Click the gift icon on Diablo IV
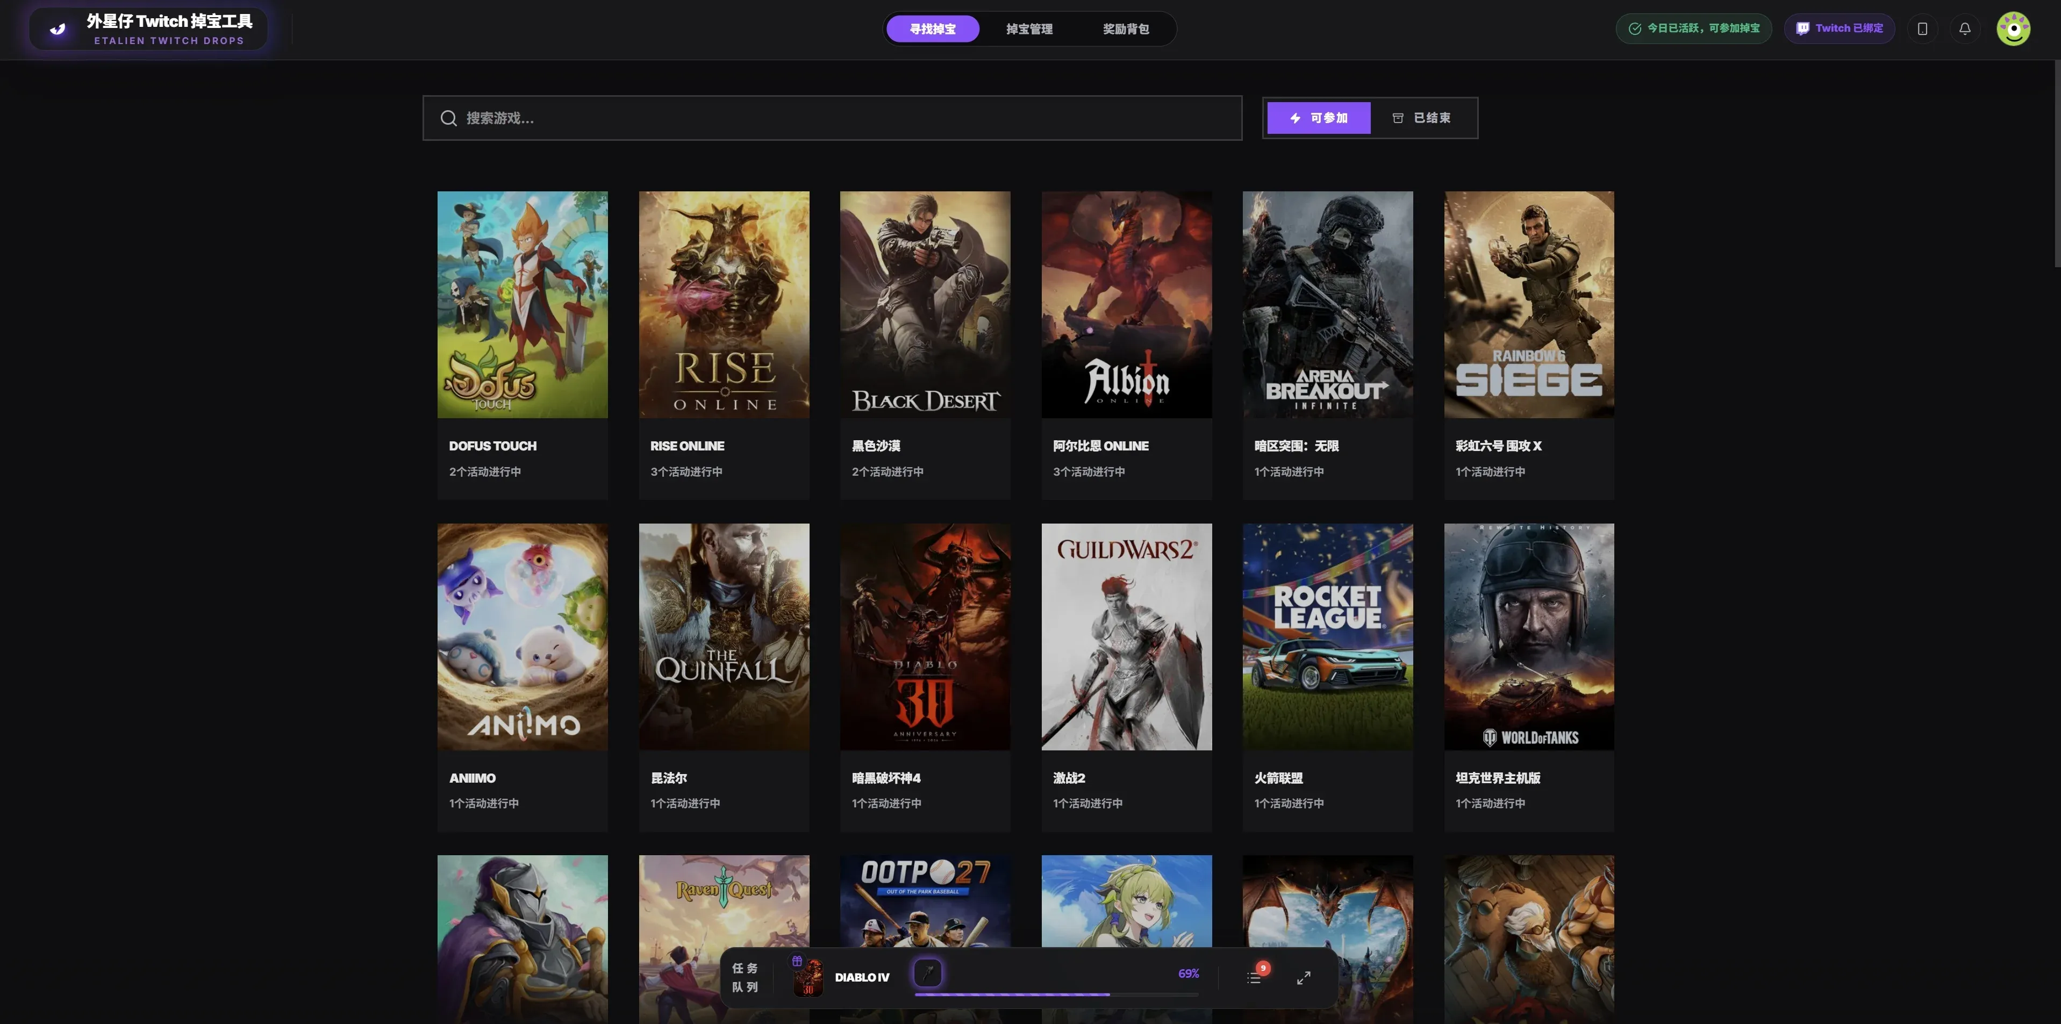Screen dimensions: 2061x1024 tap(797, 961)
